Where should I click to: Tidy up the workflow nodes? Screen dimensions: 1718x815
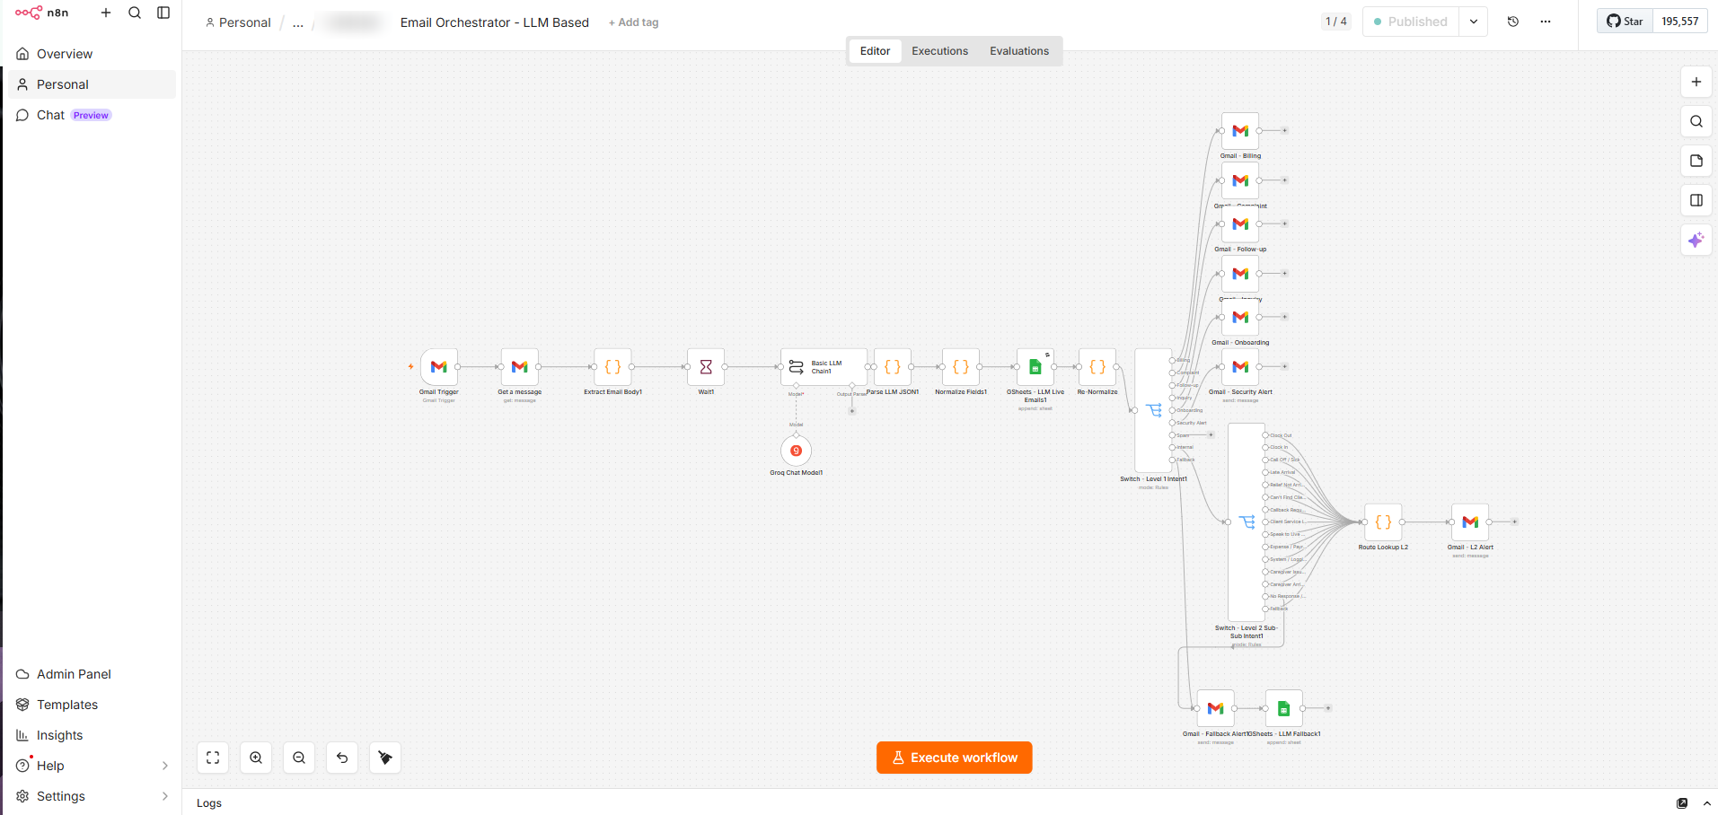click(x=385, y=758)
